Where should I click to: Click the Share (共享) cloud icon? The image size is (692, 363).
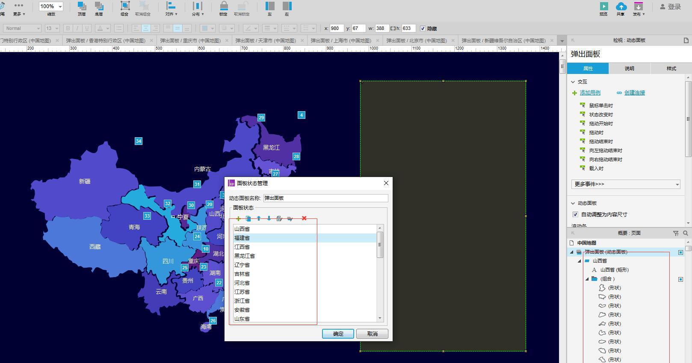(x=621, y=6)
